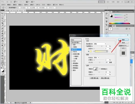
Task: Click the pale yellow glow color swatch
Action: tap(91, 51)
